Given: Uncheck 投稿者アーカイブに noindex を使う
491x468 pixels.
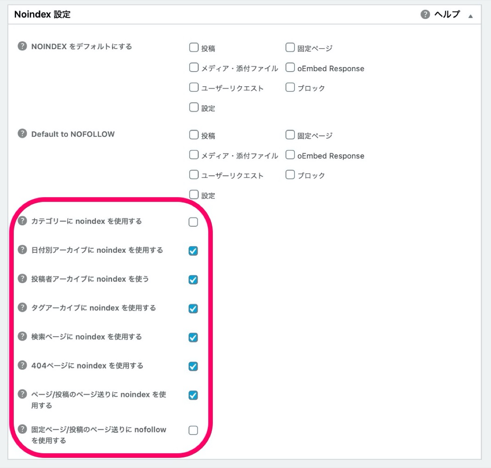Looking at the screenshot, I should coord(193,280).
